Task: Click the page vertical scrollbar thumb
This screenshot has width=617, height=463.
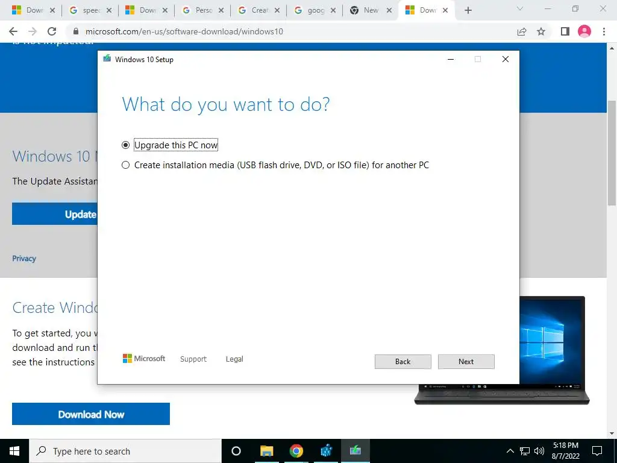Action: 612,153
